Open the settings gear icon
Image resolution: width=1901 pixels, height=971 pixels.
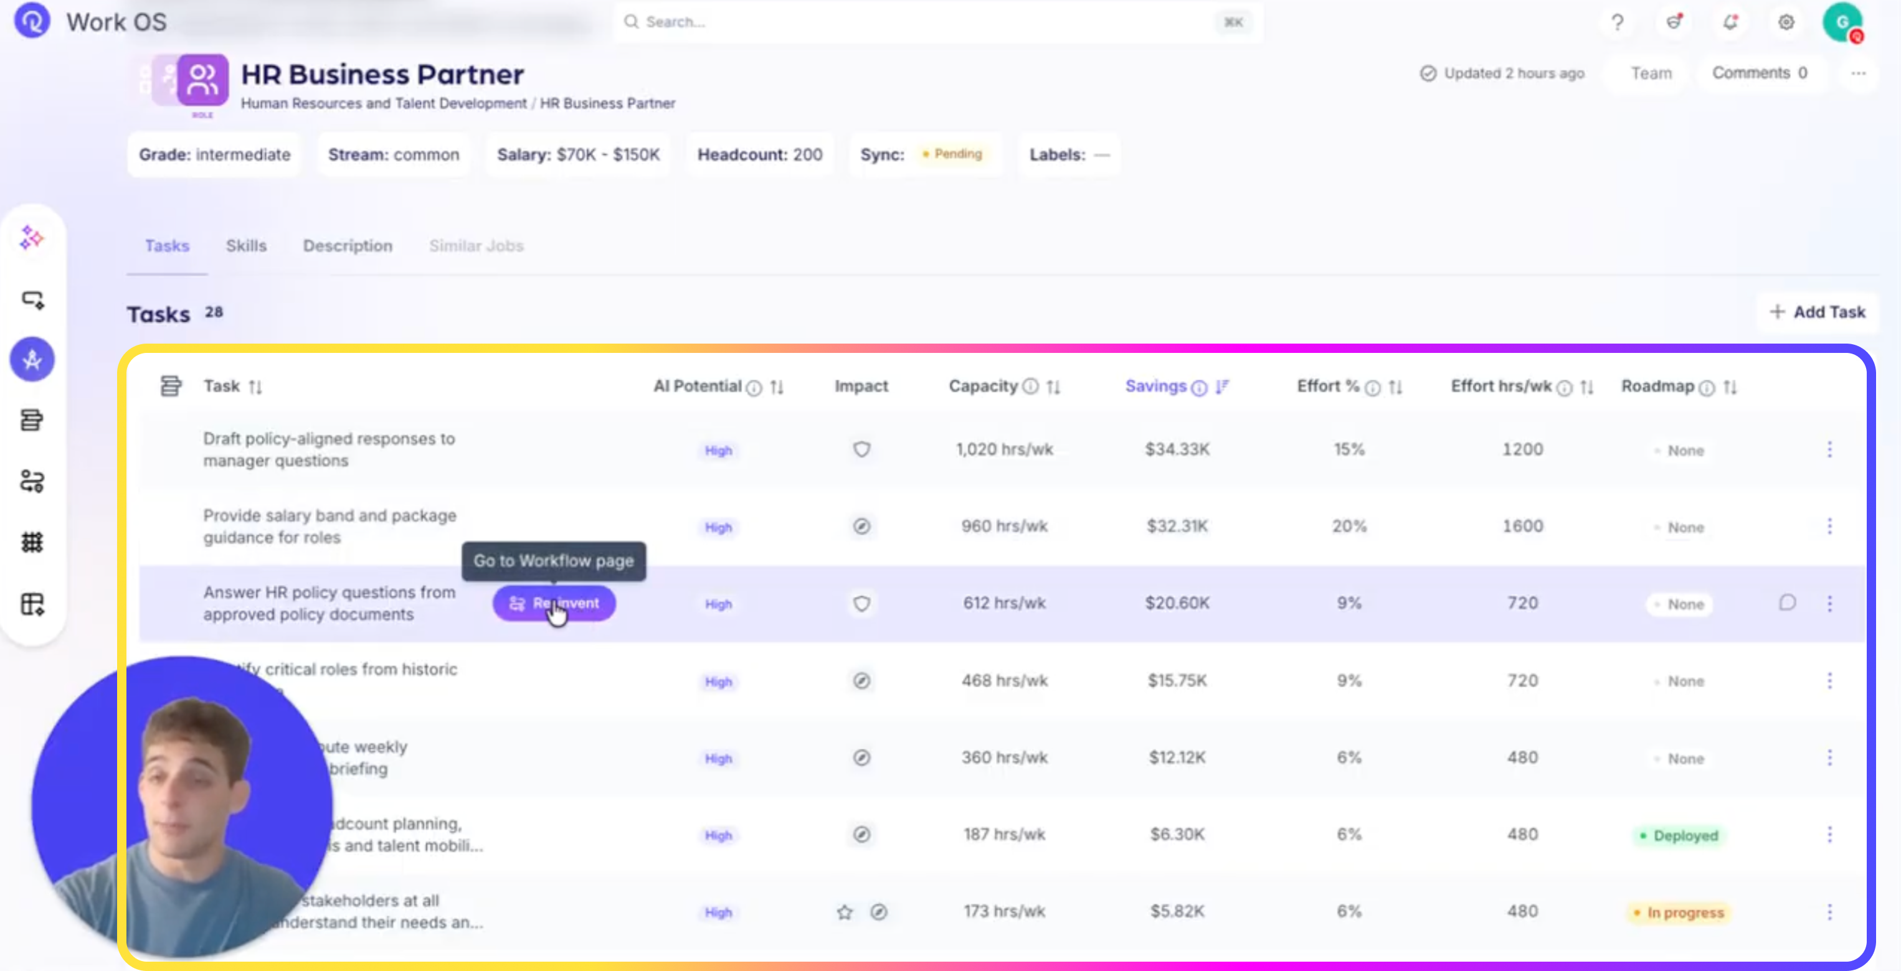point(1786,22)
